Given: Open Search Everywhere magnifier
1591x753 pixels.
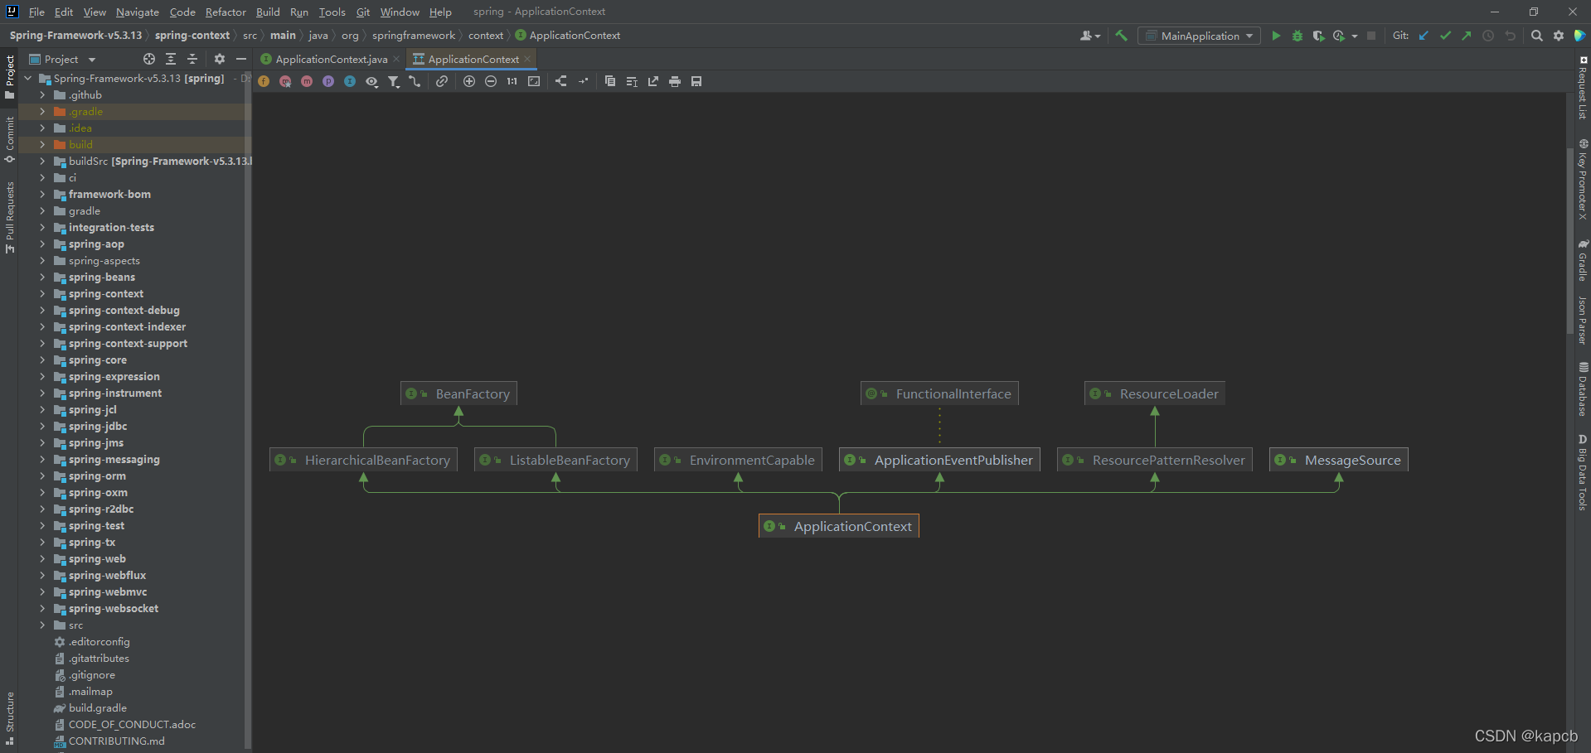Looking at the screenshot, I should (1537, 36).
